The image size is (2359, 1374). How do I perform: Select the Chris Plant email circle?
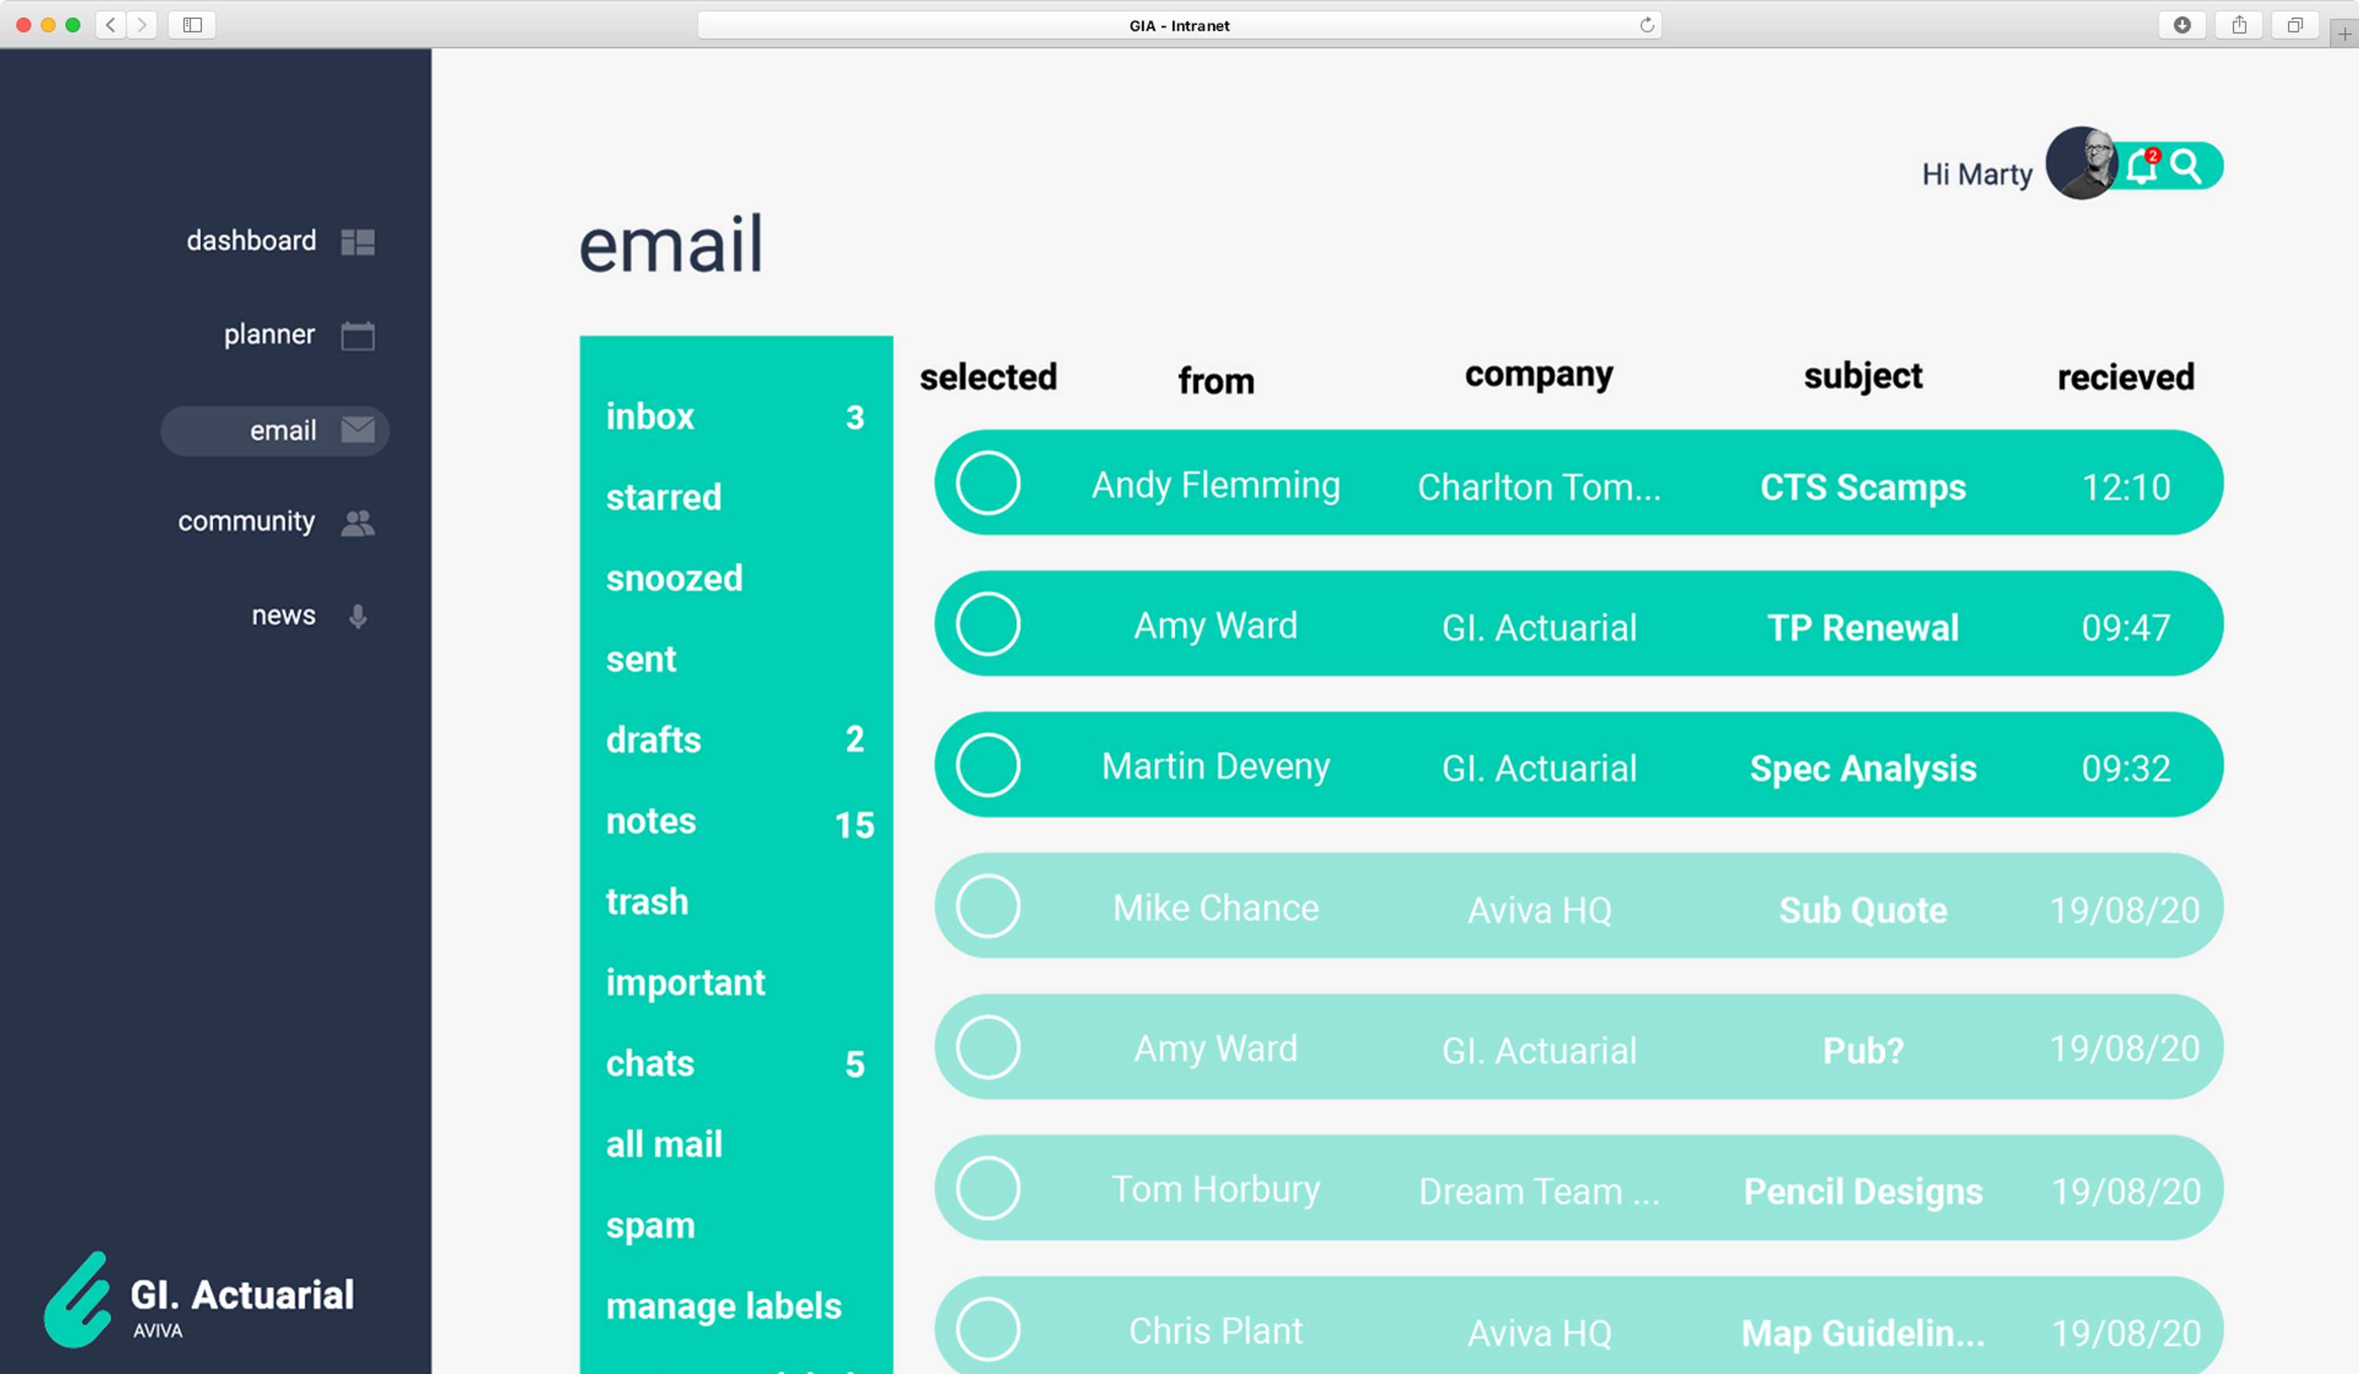988,1329
